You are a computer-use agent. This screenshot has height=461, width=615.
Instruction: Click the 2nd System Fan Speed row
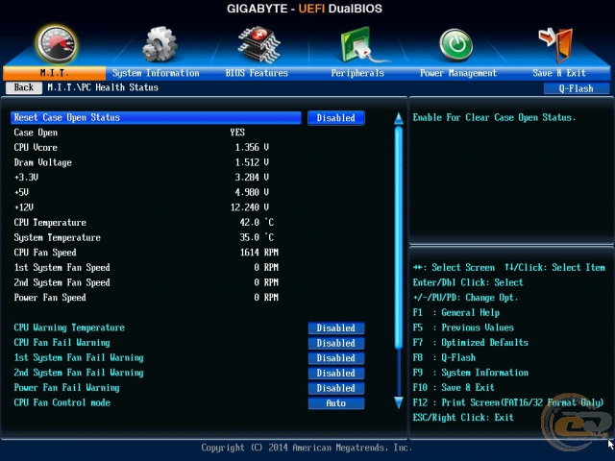point(146,282)
